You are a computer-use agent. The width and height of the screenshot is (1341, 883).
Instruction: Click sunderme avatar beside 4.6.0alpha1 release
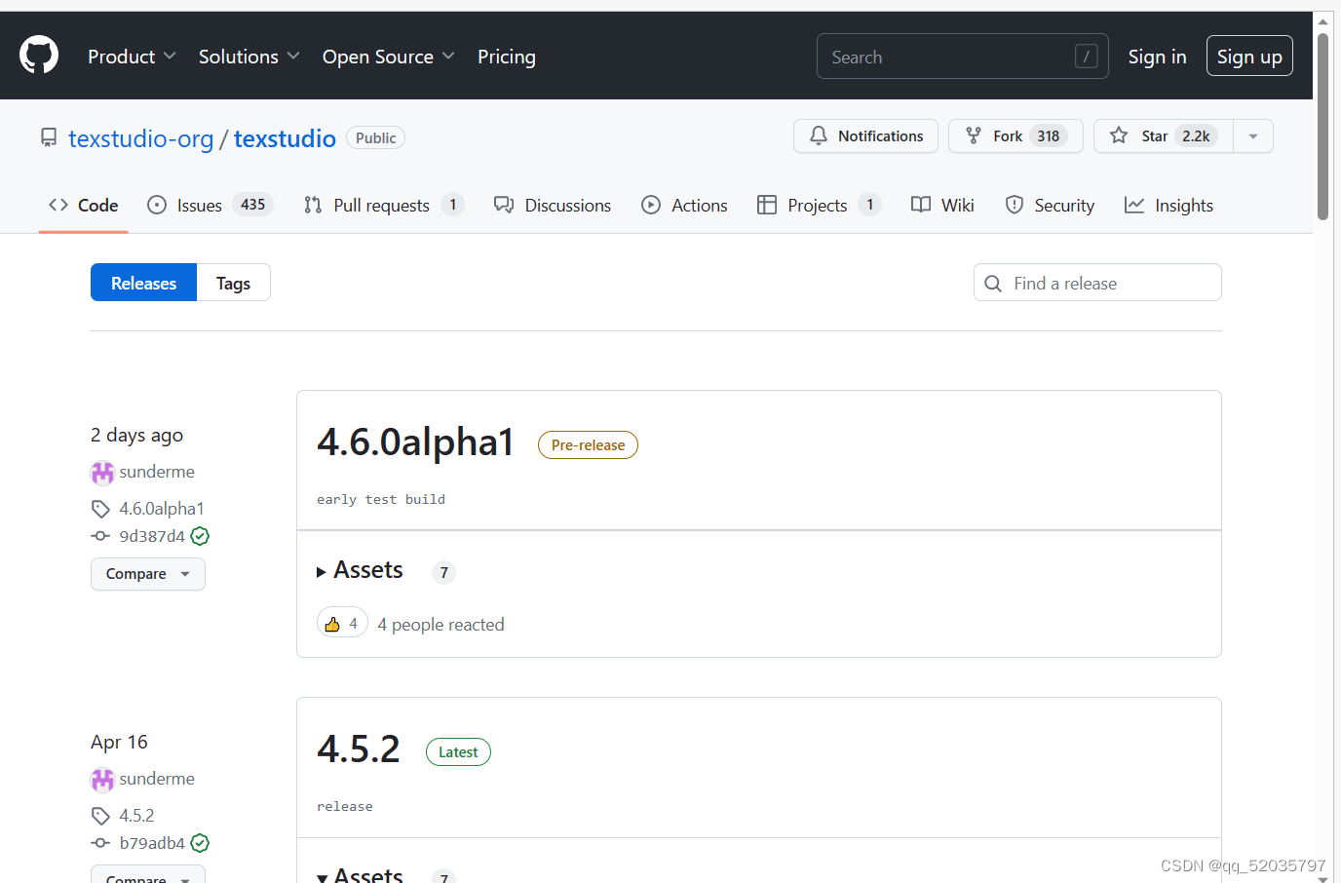pyautogui.click(x=102, y=473)
